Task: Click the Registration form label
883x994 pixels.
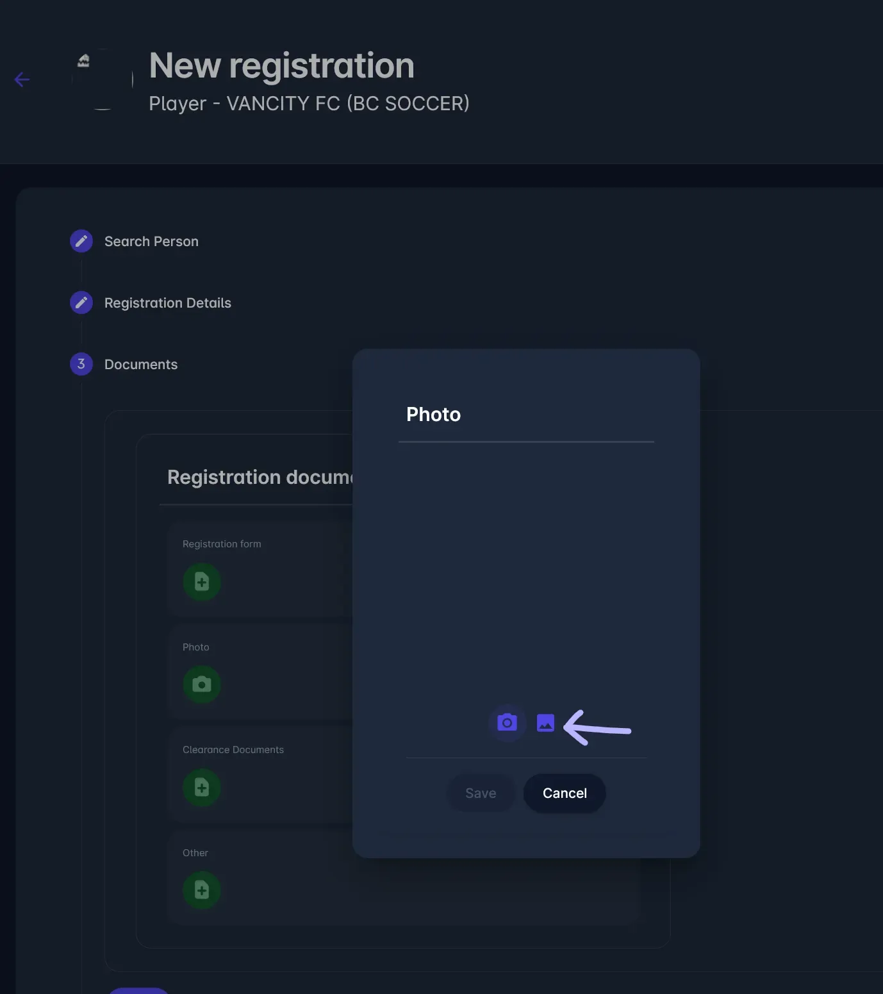Action: pos(222,544)
